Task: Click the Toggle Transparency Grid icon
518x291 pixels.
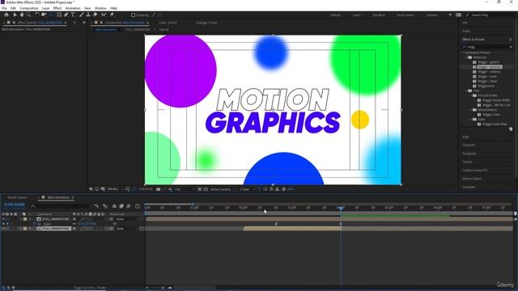Action: tap(206, 189)
